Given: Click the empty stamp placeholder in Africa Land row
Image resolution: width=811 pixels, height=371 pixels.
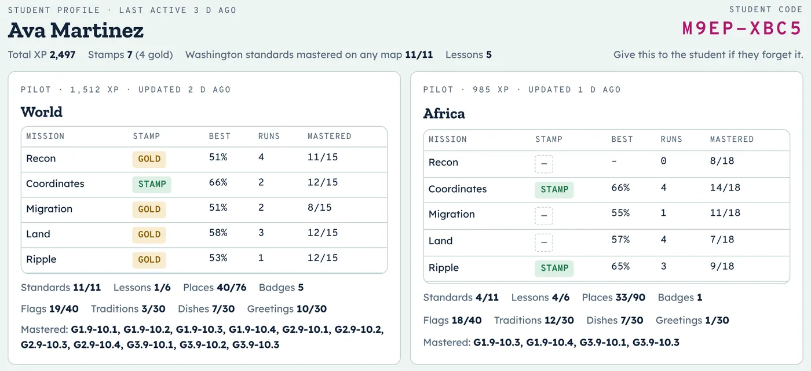Looking at the screenshot, I should pyautogui.click(x=544, y=243).
